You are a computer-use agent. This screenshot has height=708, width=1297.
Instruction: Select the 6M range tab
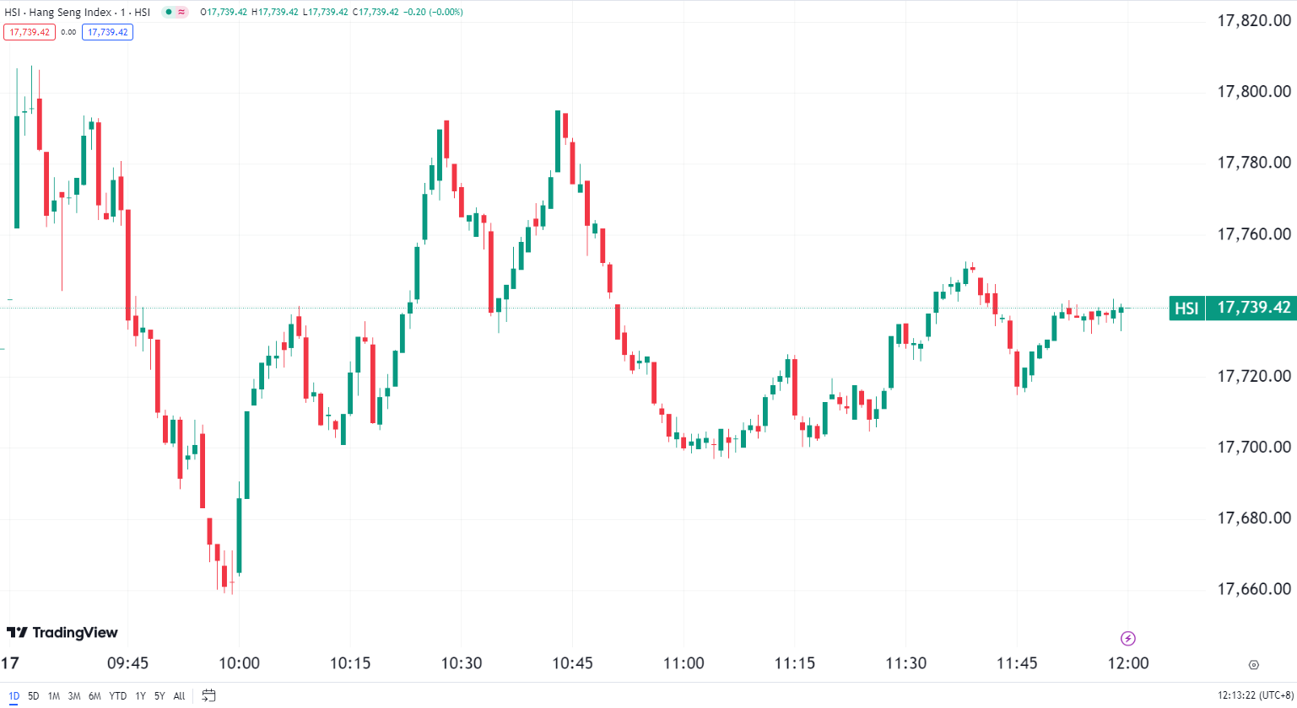tap(95, 696)
